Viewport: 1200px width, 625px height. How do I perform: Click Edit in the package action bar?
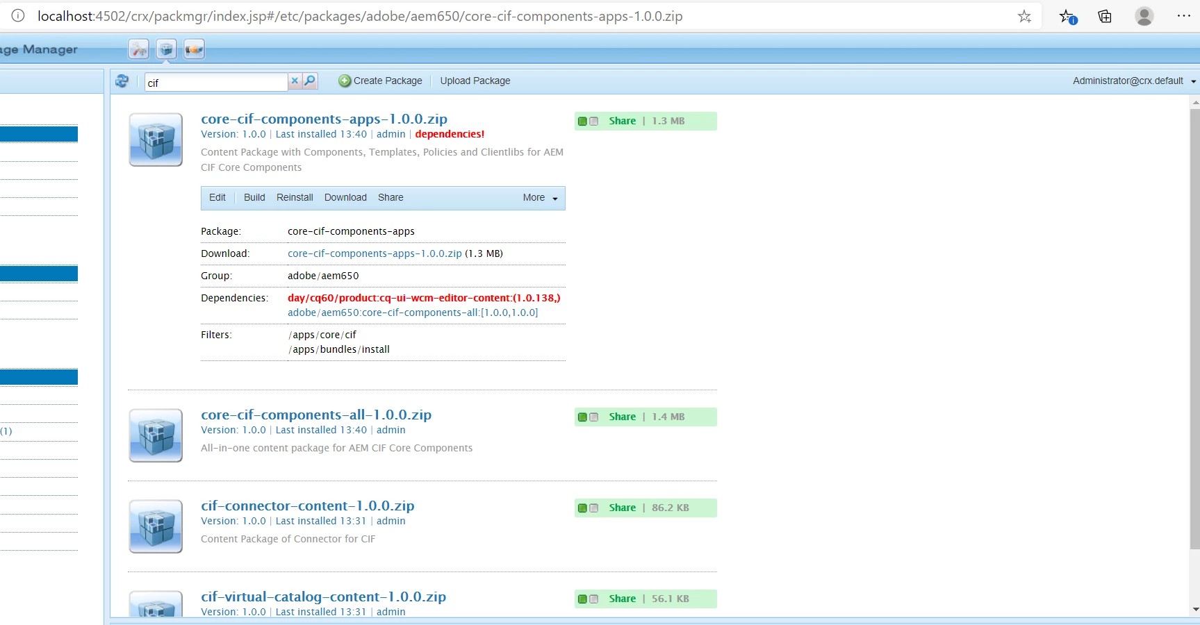click(x=217, y=198)
